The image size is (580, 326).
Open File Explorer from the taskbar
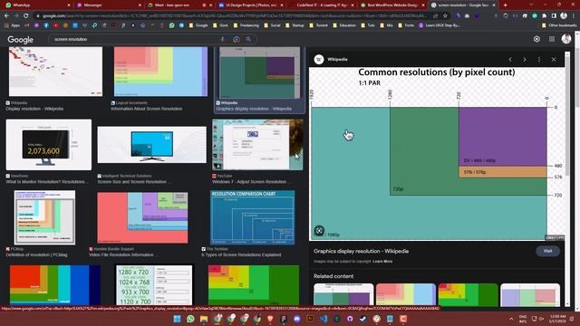pos(204,319)
